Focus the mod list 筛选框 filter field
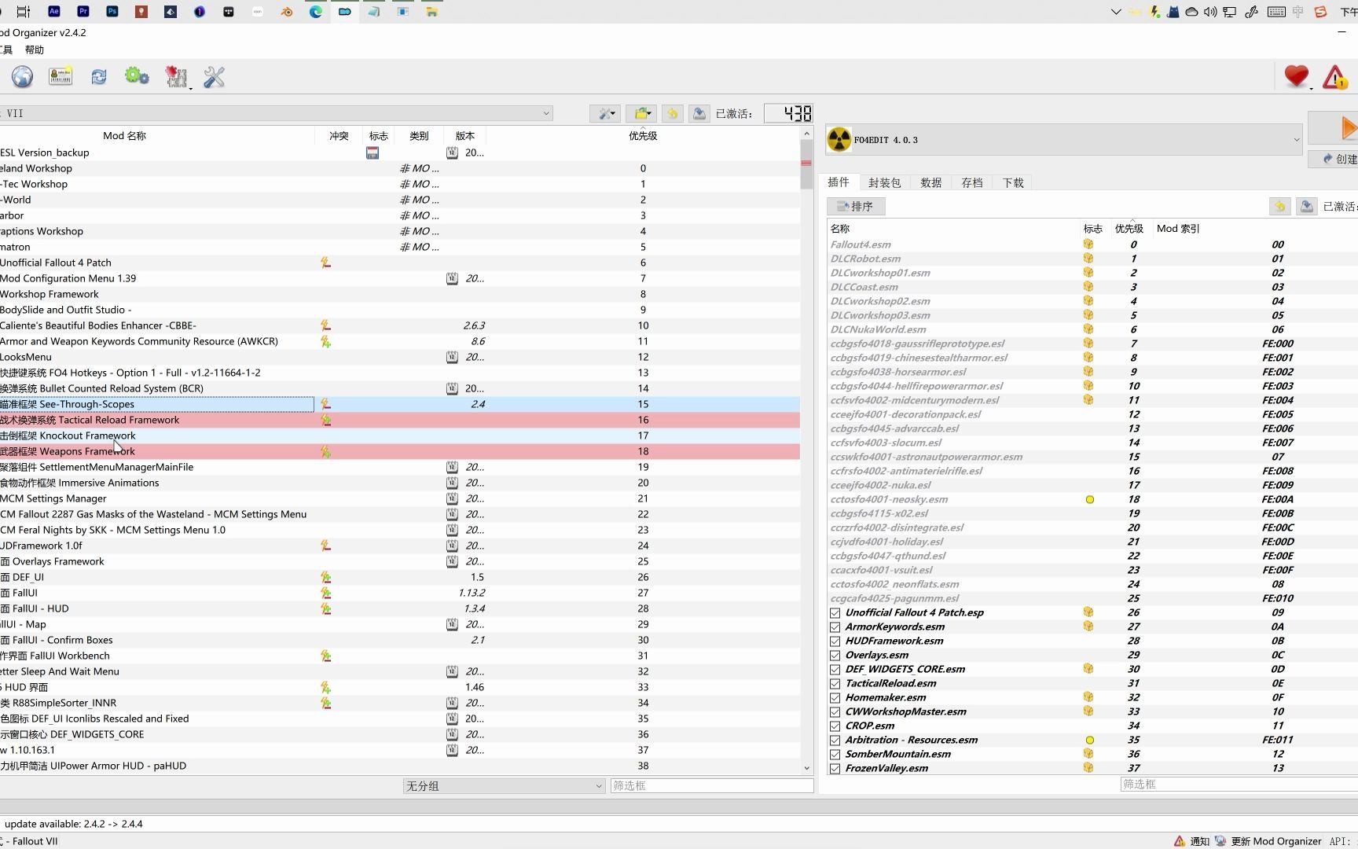 (712, 785)
